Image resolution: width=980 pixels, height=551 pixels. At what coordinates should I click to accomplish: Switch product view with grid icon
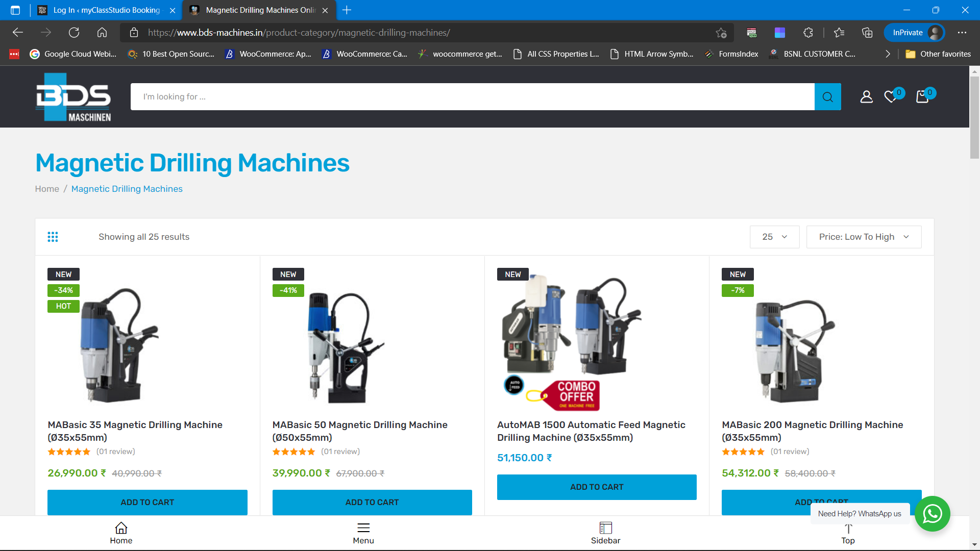[53, 237]
